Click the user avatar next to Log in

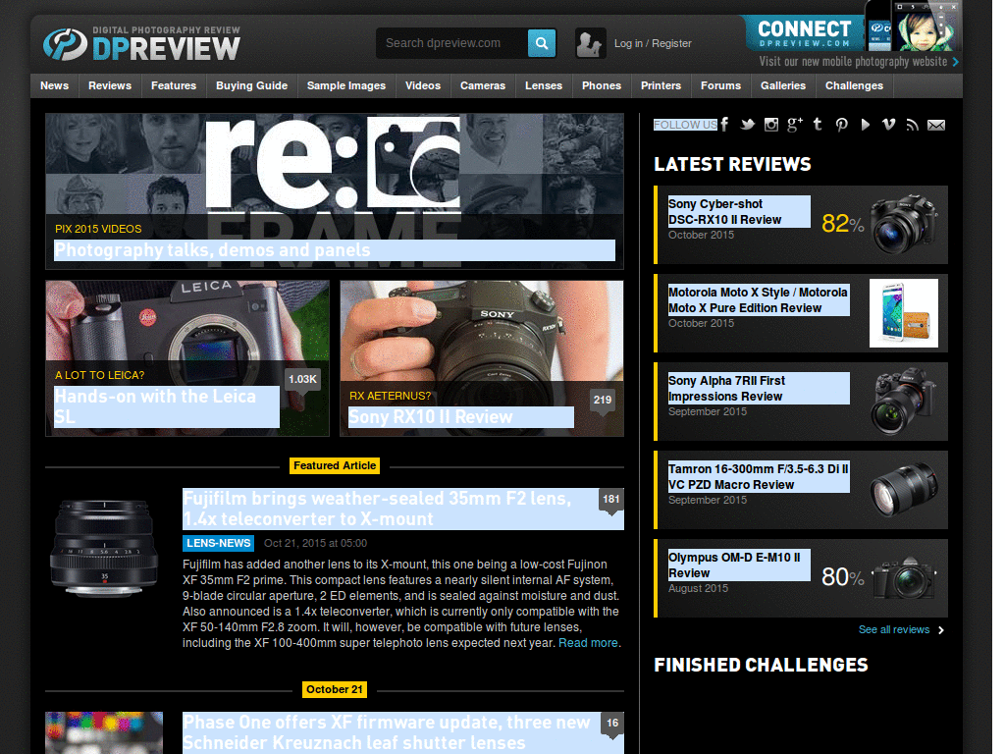click(590, 43)
